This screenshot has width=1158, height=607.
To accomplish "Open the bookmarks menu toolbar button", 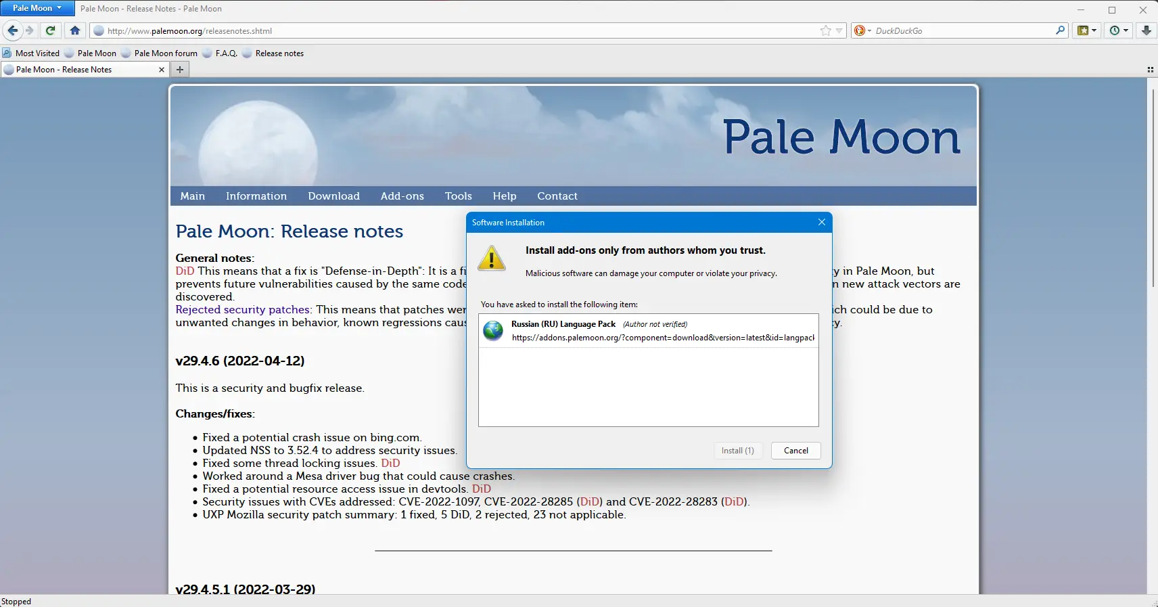I will (x=1086, y=30).
